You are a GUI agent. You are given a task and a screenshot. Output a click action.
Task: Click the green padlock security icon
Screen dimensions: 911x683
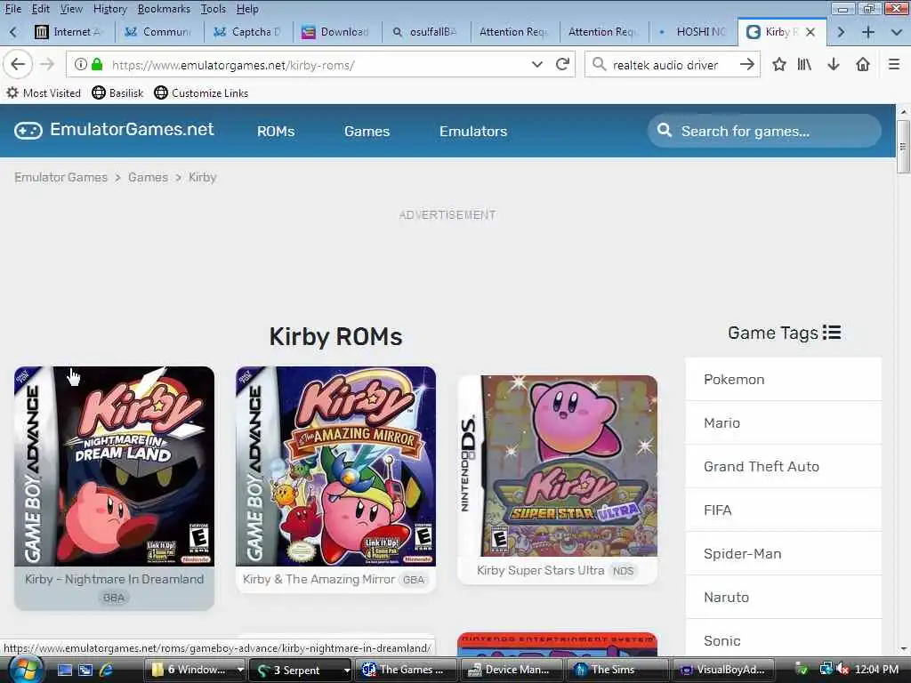coord(97,64)
